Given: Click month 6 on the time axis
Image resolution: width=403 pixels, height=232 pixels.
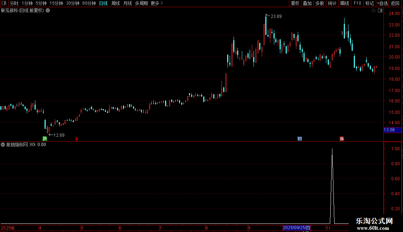Looking at the screenshot, I should [x=120, y=228].
